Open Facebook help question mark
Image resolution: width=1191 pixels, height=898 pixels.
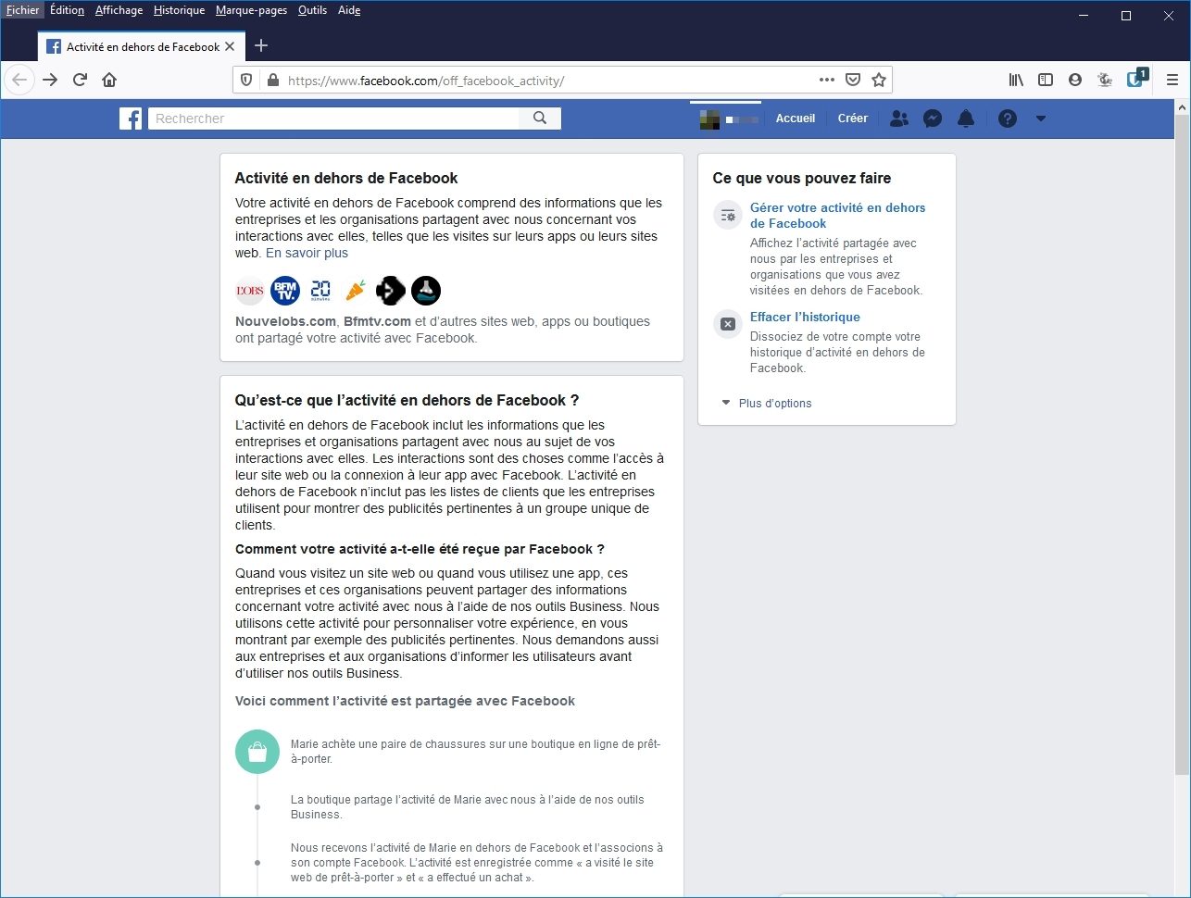tap(1008, 118)
